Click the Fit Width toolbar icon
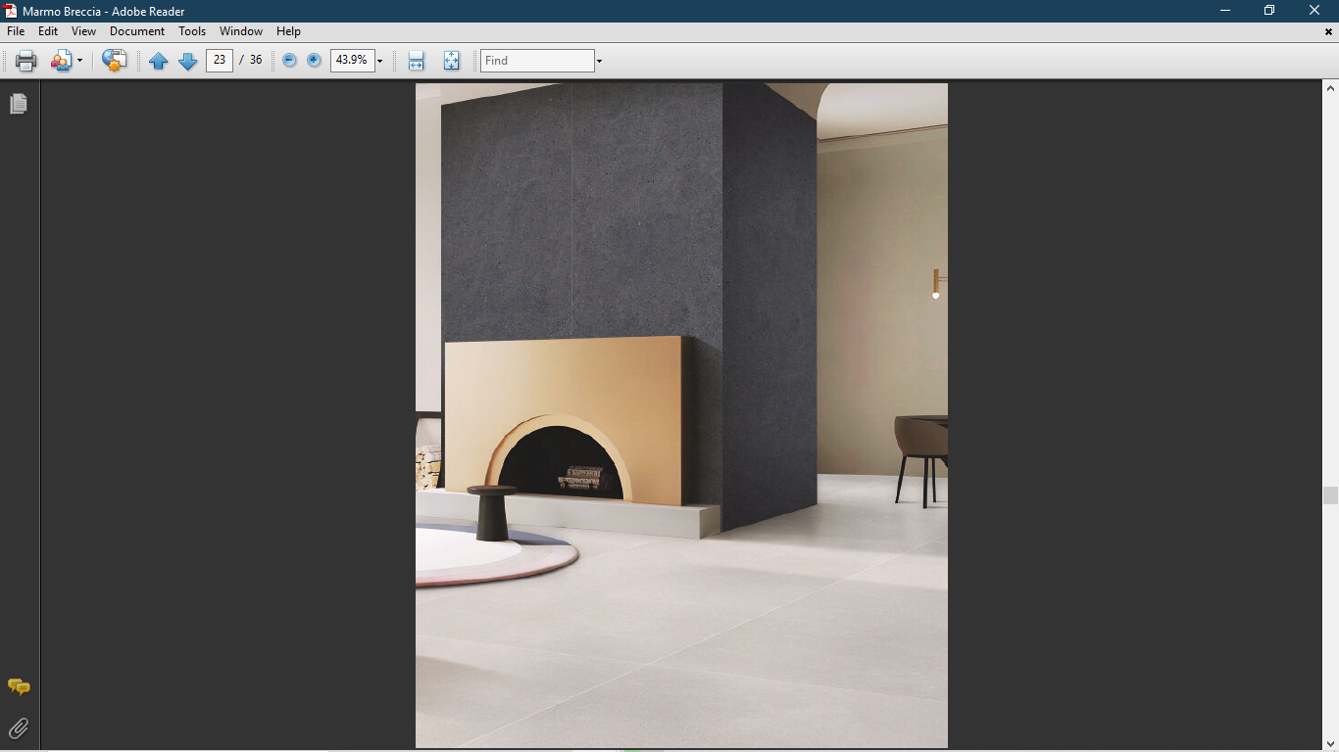The height and width of the screenshot is (752, 1339). (x=416, y=60)
